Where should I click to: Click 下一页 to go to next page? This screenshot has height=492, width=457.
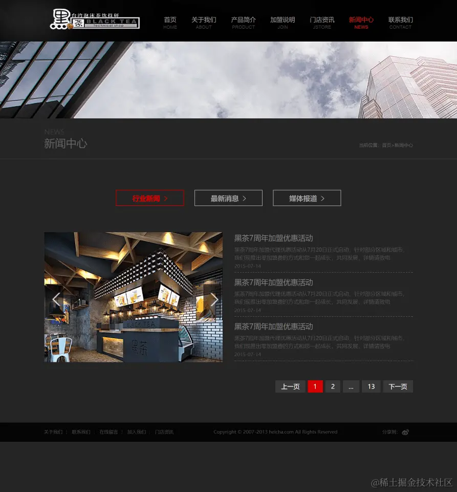[x=398, y=386]
